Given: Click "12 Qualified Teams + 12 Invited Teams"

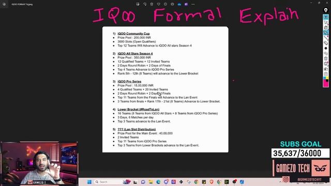Looking at the screenshot, I should 144,61.
